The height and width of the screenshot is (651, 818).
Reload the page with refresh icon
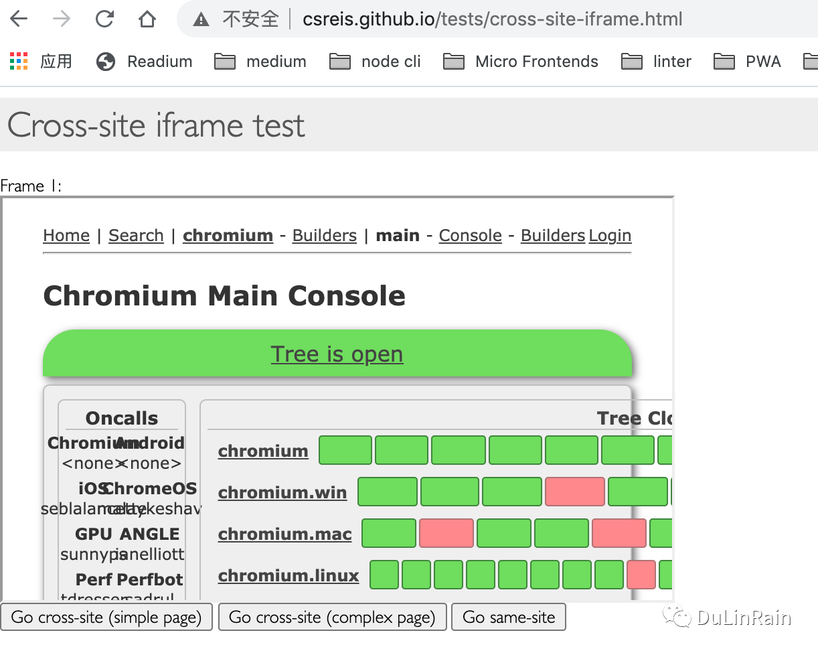[104, 19]
